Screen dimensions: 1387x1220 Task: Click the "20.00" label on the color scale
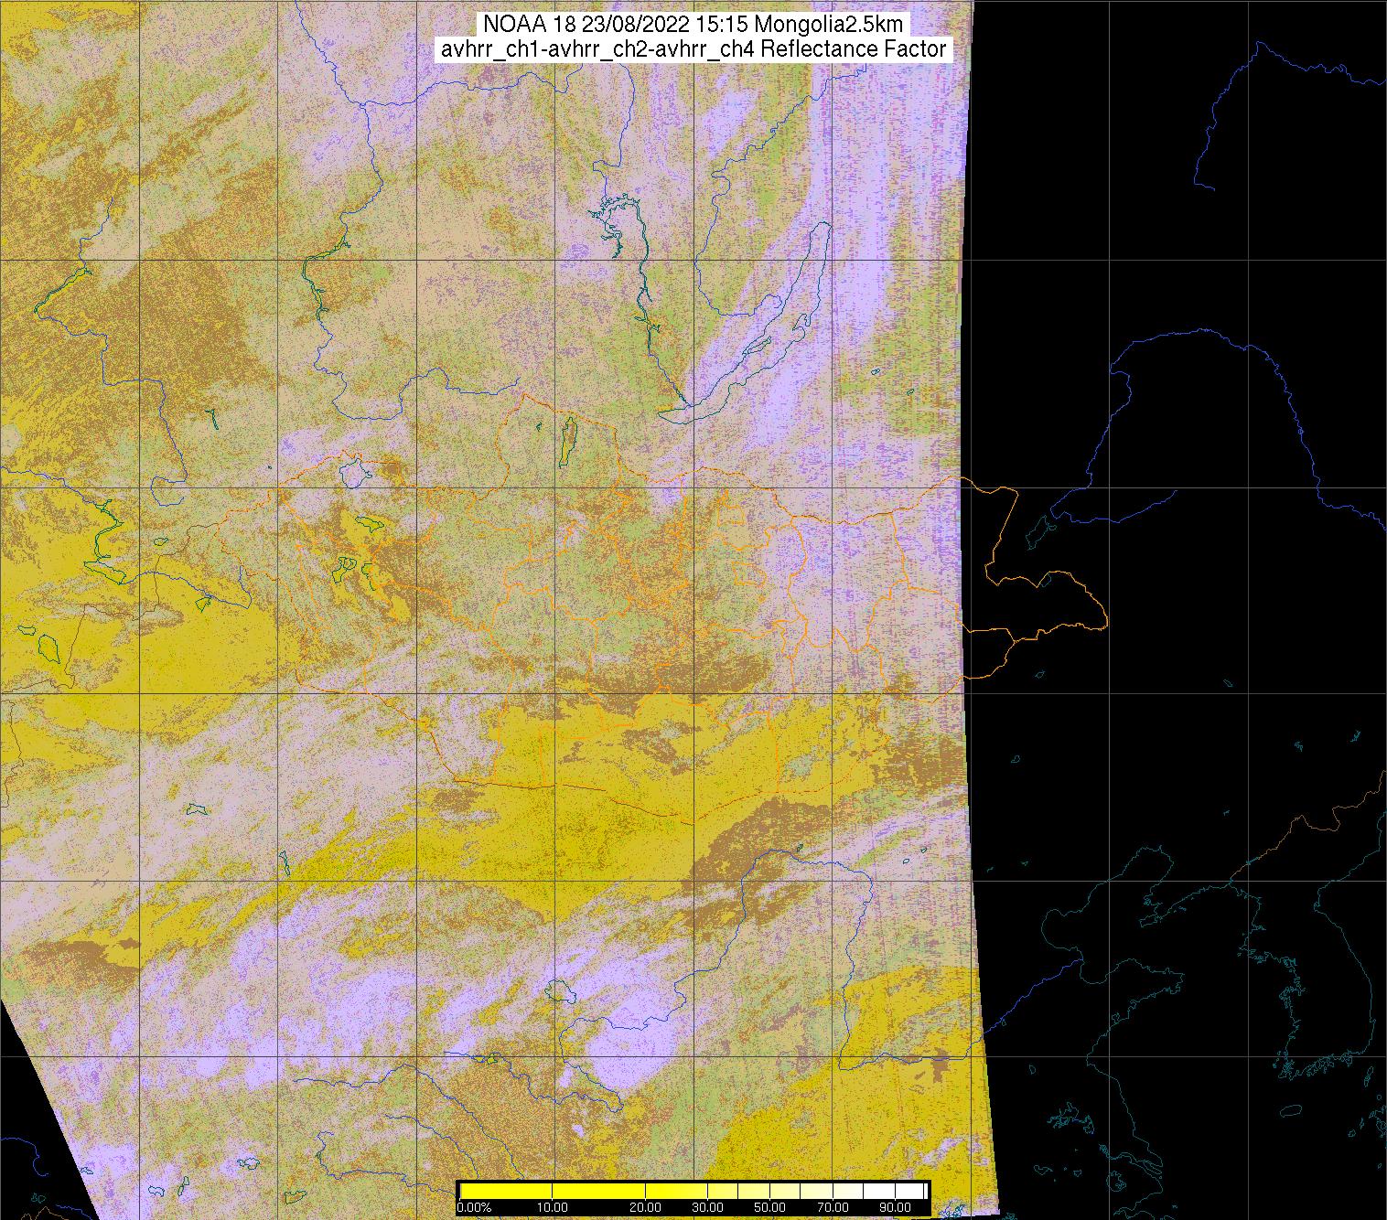coord(648,1207)
